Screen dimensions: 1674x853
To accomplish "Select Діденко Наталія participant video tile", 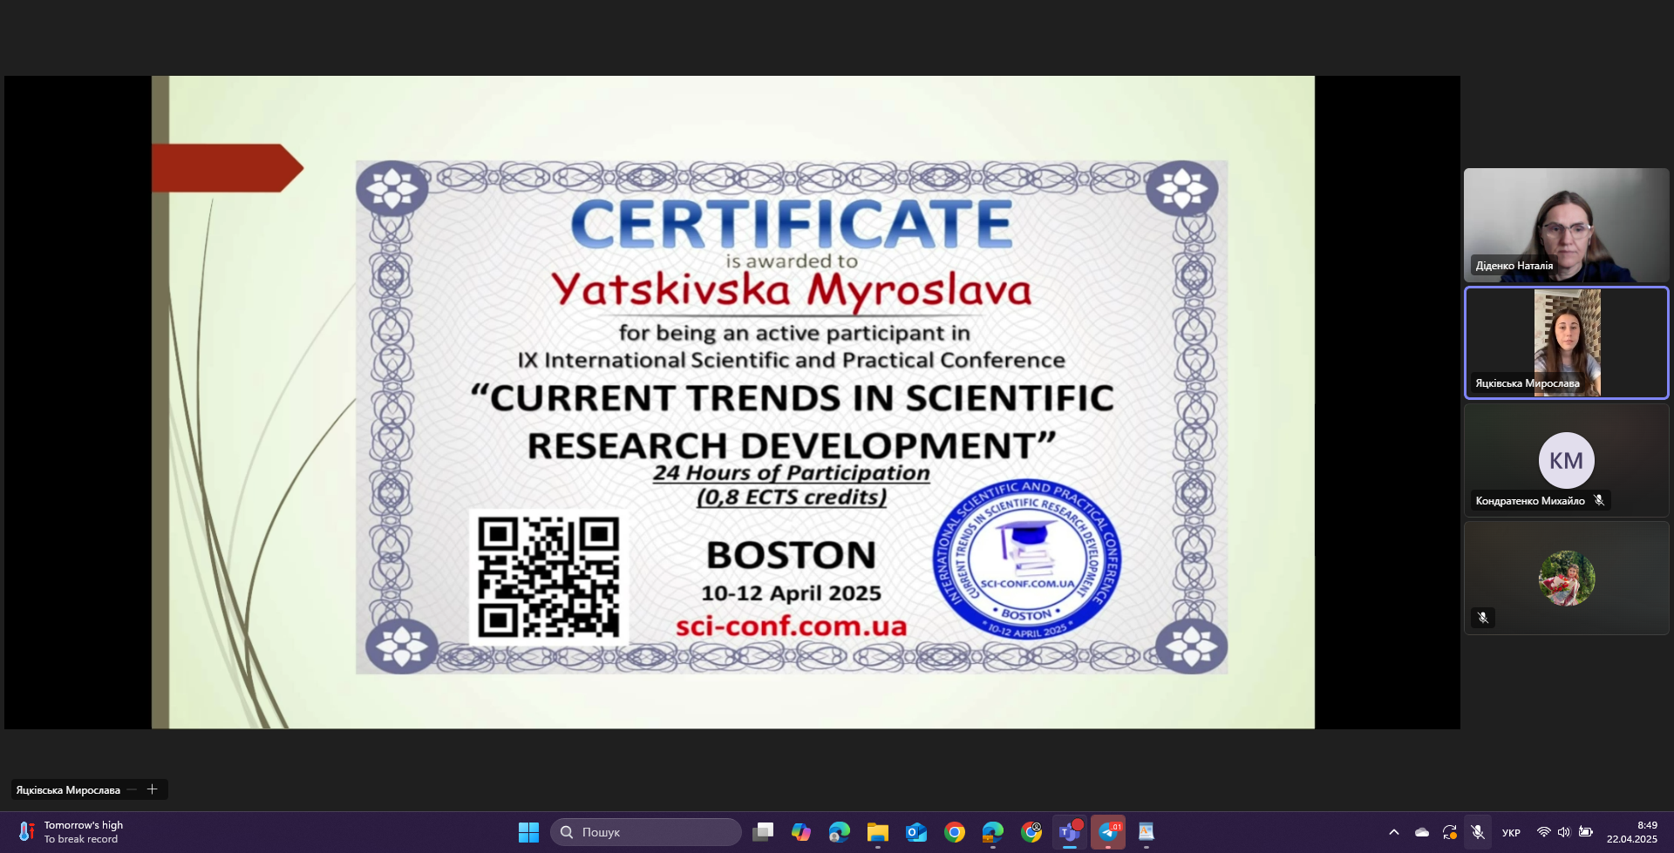I will click(x=1566, y=225).
